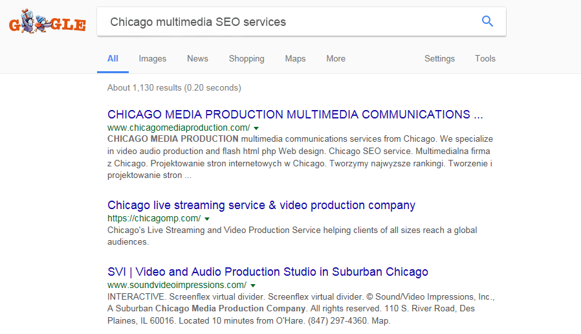Go to the Shopping tab
581x334 pixels.
pyautogui.click(x=247, y=59)
